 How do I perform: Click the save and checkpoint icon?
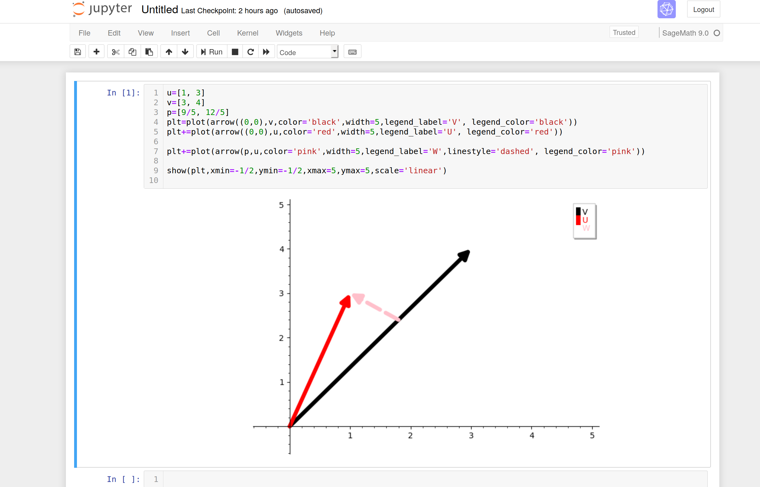point(78,52)
